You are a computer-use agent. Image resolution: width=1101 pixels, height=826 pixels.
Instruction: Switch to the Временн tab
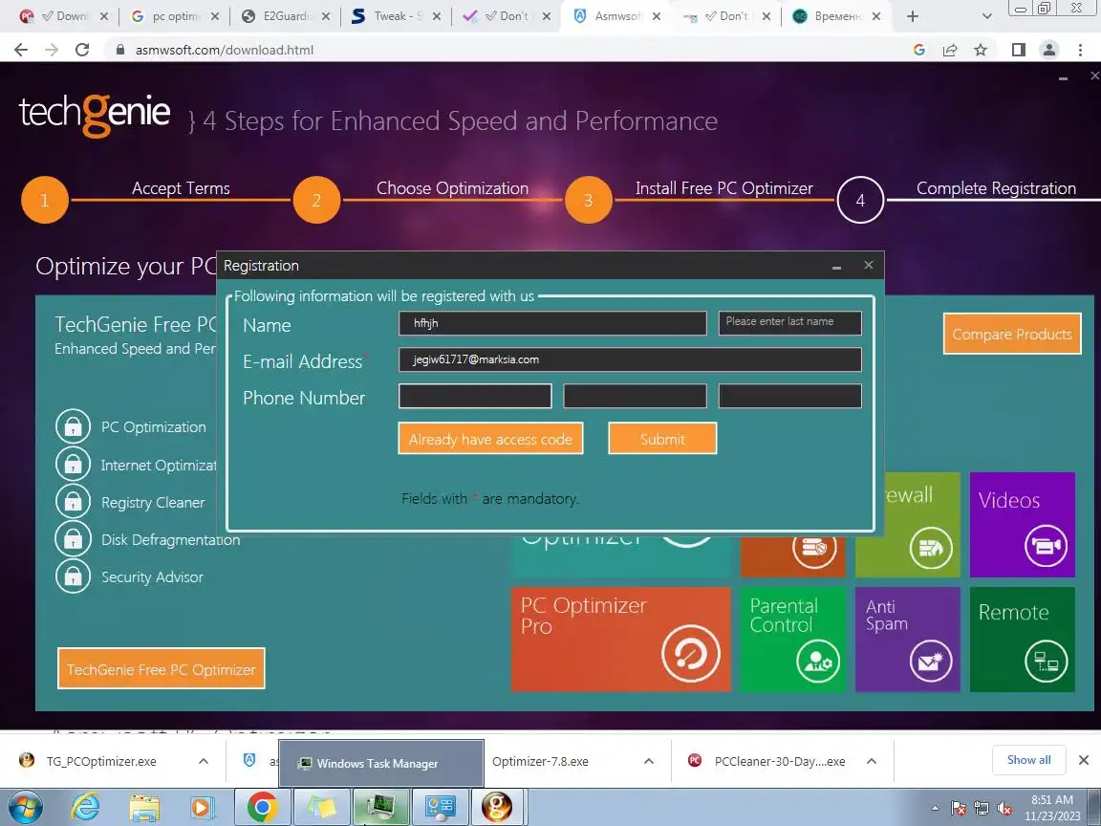(x=835, y=16)
